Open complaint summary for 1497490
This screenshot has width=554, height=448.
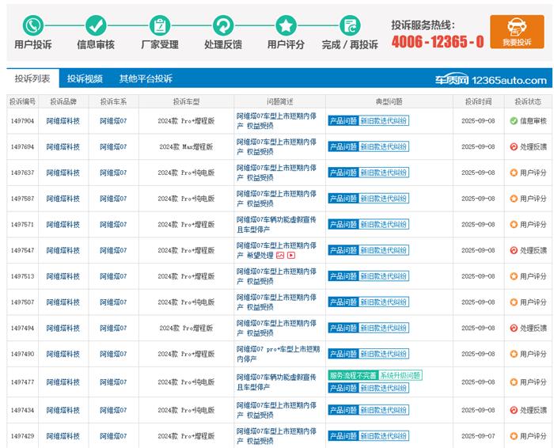point(276,354)
